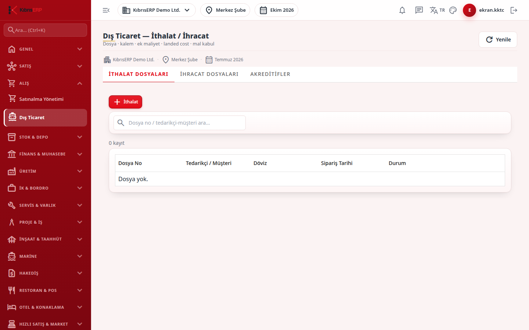Viewport: 529px width, 330px height.
Task: Select Dış Ticaret in the sidebar
Action: (45, 118)
